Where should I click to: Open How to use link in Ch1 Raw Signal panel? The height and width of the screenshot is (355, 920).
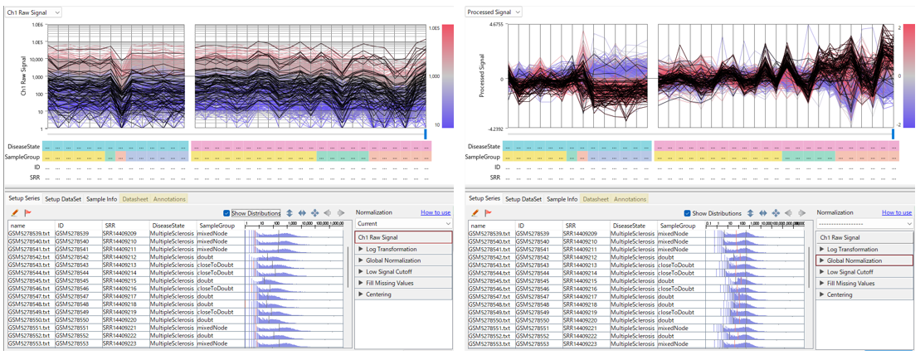pyautogui.click(x=436, y=212)
